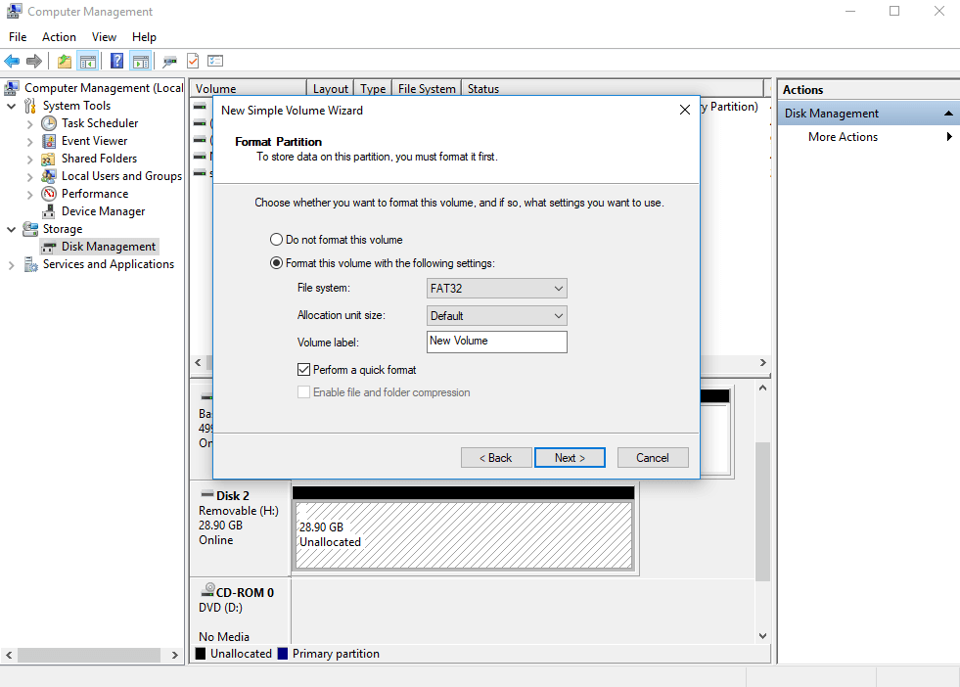Expand Local Users and Groups node

(30, 177)
